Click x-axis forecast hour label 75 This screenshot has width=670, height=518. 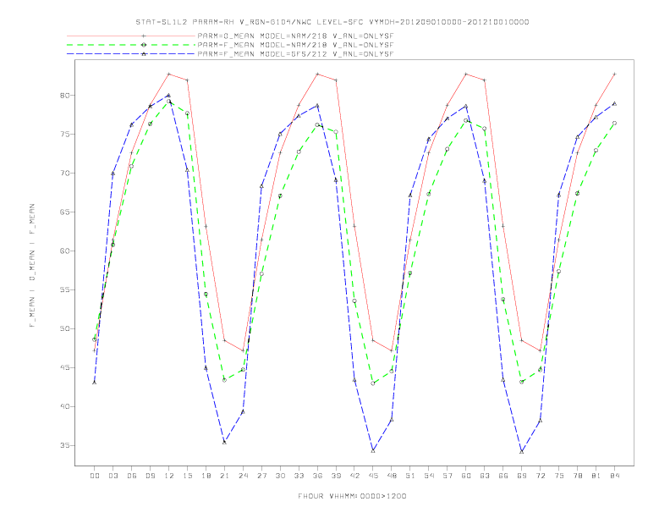point(559,476)
